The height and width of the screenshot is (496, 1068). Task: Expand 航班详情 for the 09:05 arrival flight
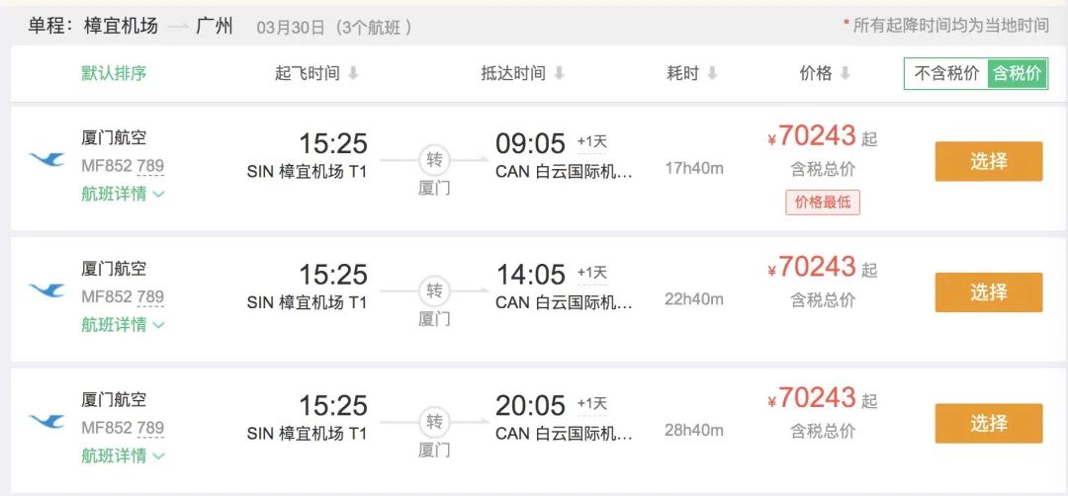[x=123, y=194]
